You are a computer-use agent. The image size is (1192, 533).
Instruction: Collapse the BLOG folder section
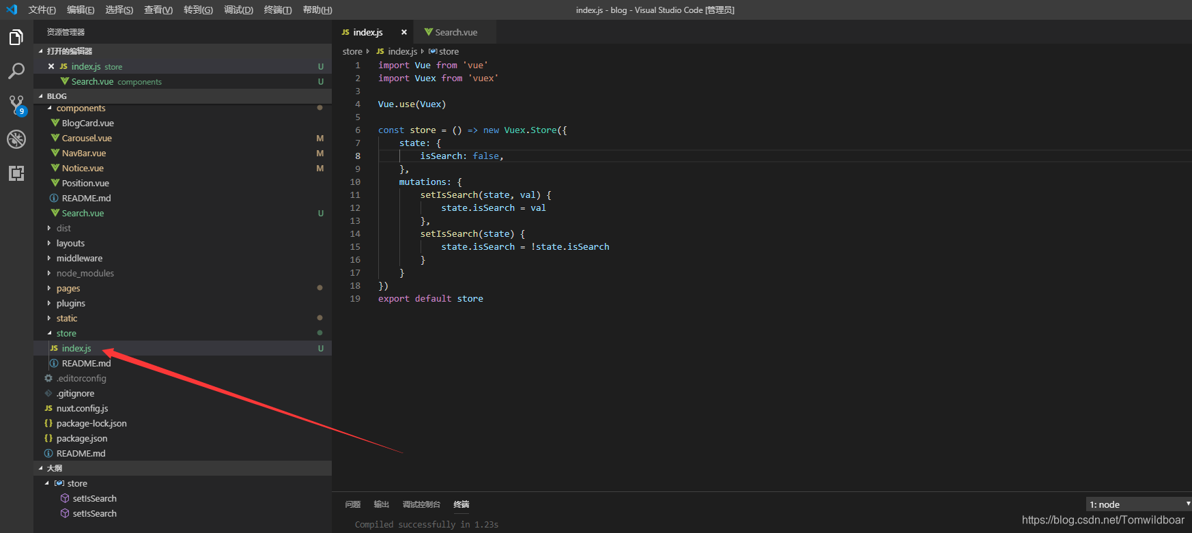click(183, 96)
